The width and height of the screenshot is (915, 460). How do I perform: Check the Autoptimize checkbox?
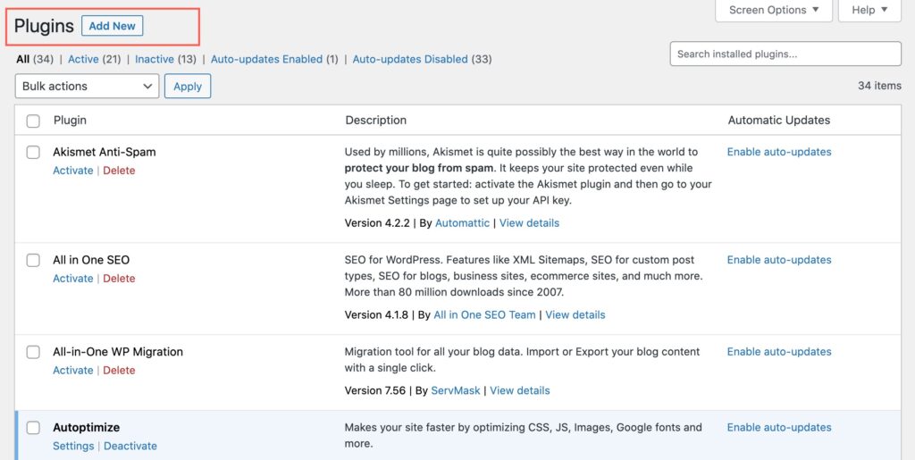33,428
